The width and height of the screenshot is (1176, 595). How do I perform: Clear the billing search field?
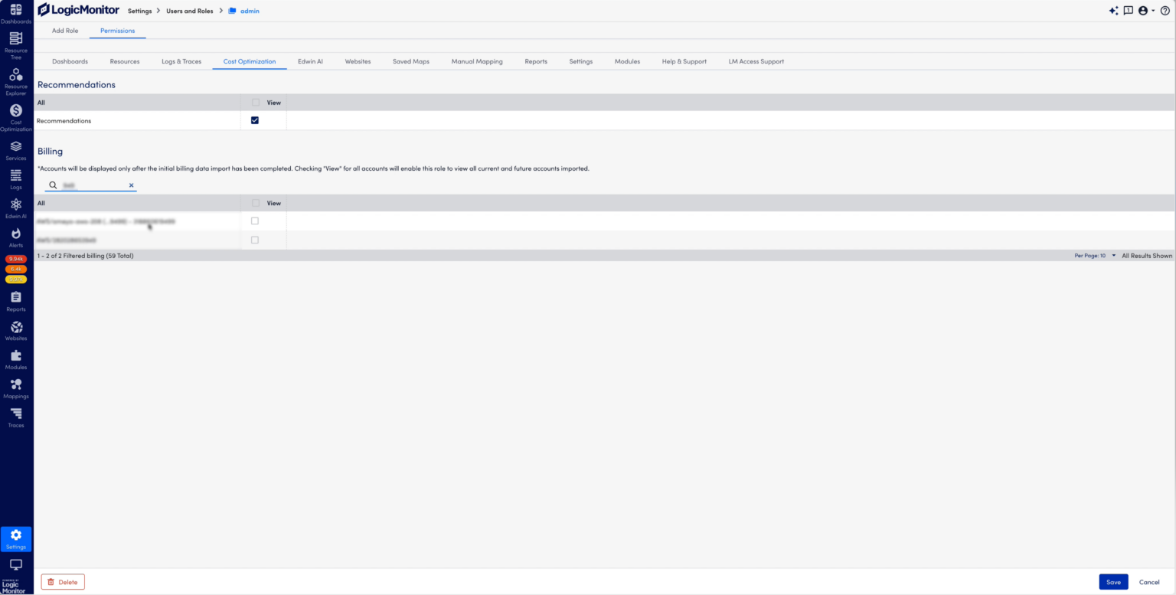click(x=131, y=185)
